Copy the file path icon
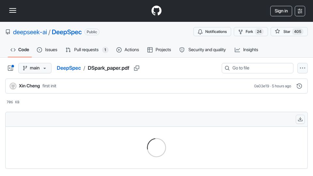This screenshot has width=313, height=176. click(137, 68)
